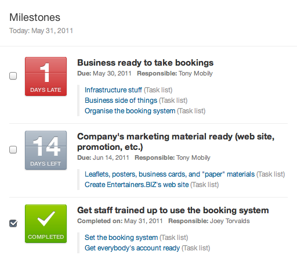Uncheck the Get staff trained milestone checkbox

(x=13, y=223)
